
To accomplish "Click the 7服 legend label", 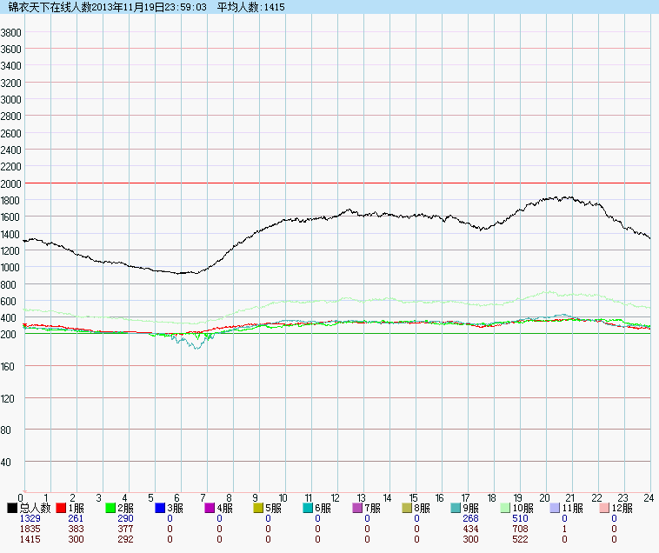I will (x=374, y=508).
